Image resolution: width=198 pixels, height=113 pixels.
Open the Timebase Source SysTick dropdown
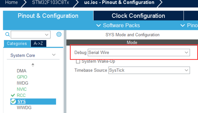[149, 70]
